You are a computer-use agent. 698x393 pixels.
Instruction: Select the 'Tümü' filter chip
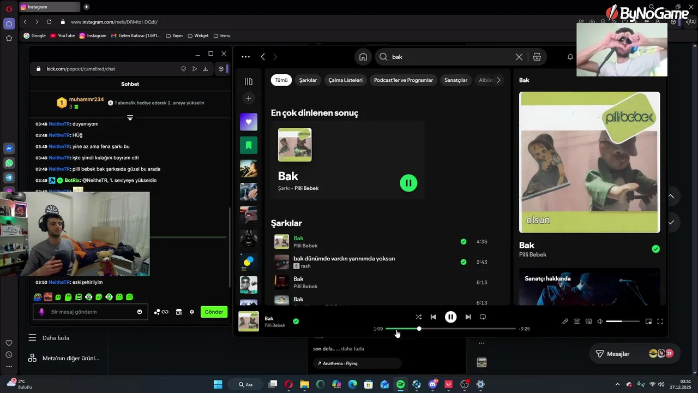[281, 80]
